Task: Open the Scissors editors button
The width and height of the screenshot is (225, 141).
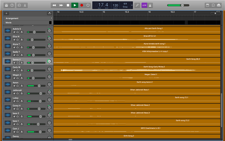Action: pos(25,5)
